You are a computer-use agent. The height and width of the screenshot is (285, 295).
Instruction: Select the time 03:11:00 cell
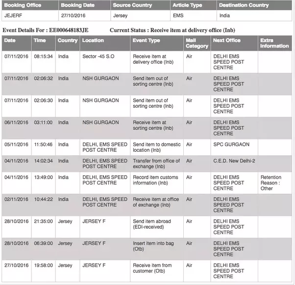coord(44,128)
